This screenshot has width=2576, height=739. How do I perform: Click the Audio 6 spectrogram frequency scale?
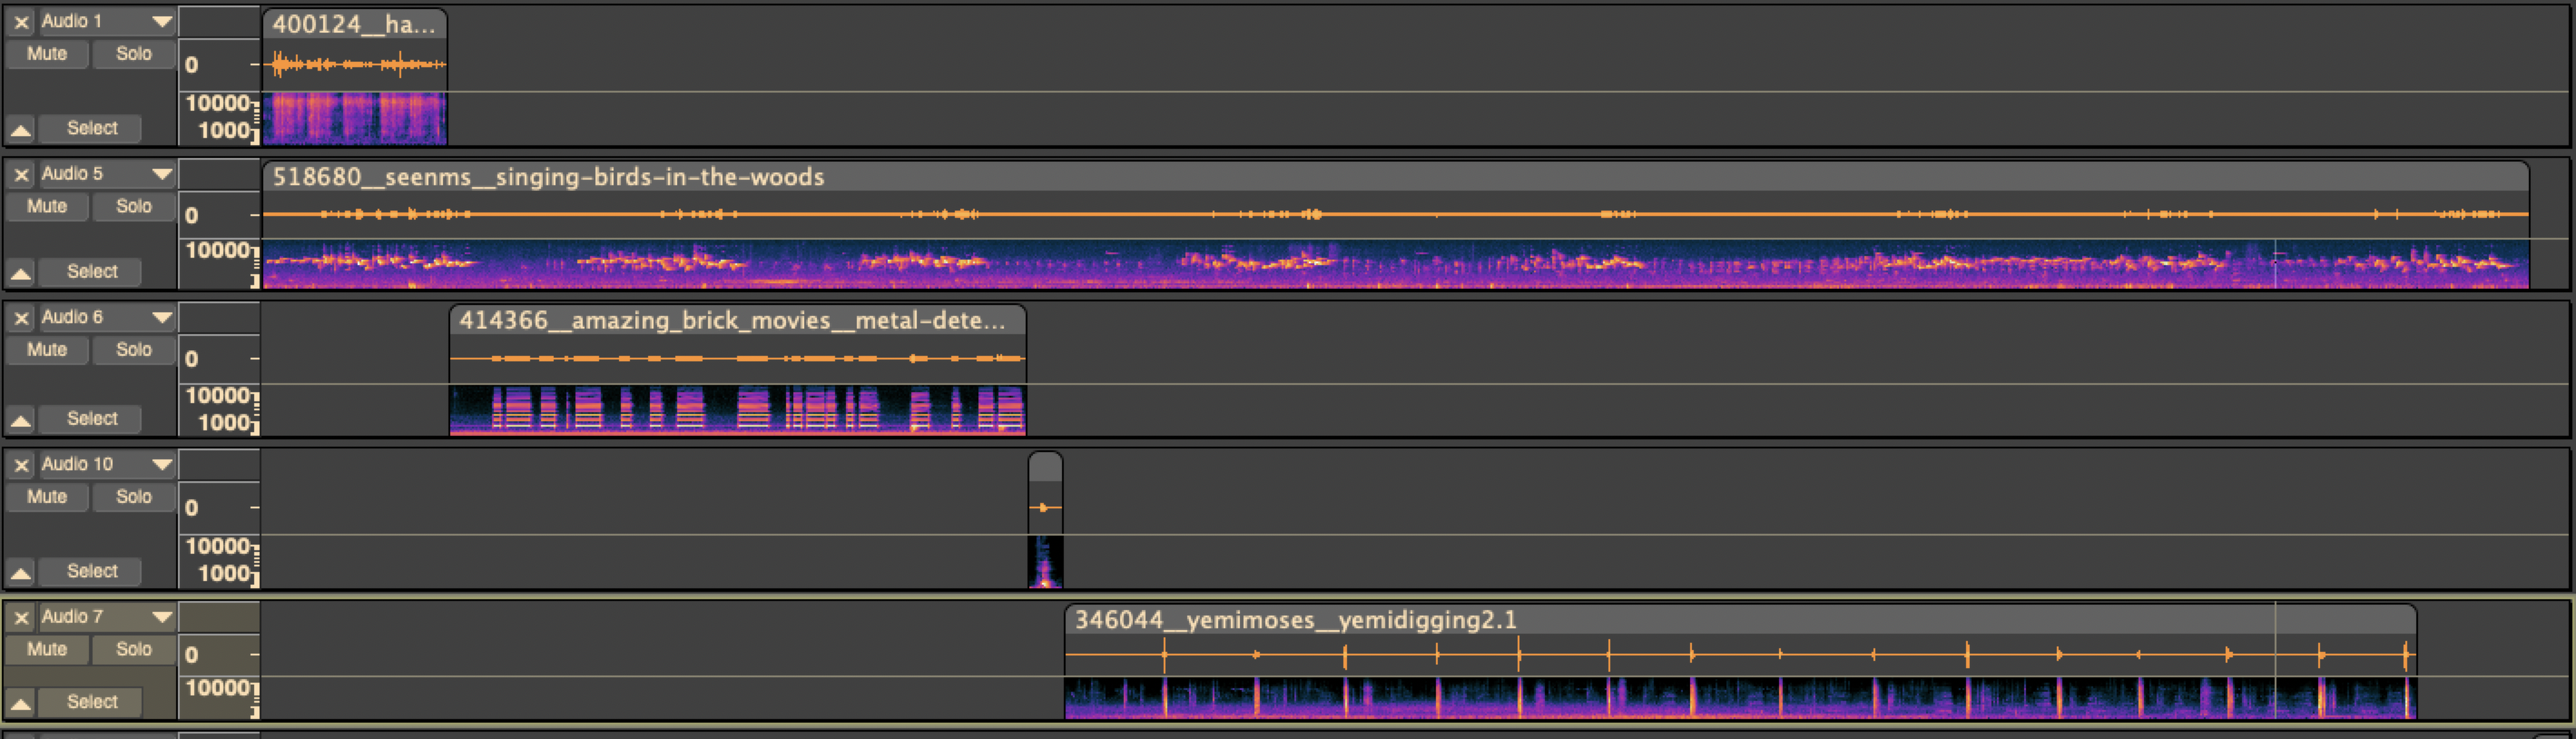(x=220, y=410)
